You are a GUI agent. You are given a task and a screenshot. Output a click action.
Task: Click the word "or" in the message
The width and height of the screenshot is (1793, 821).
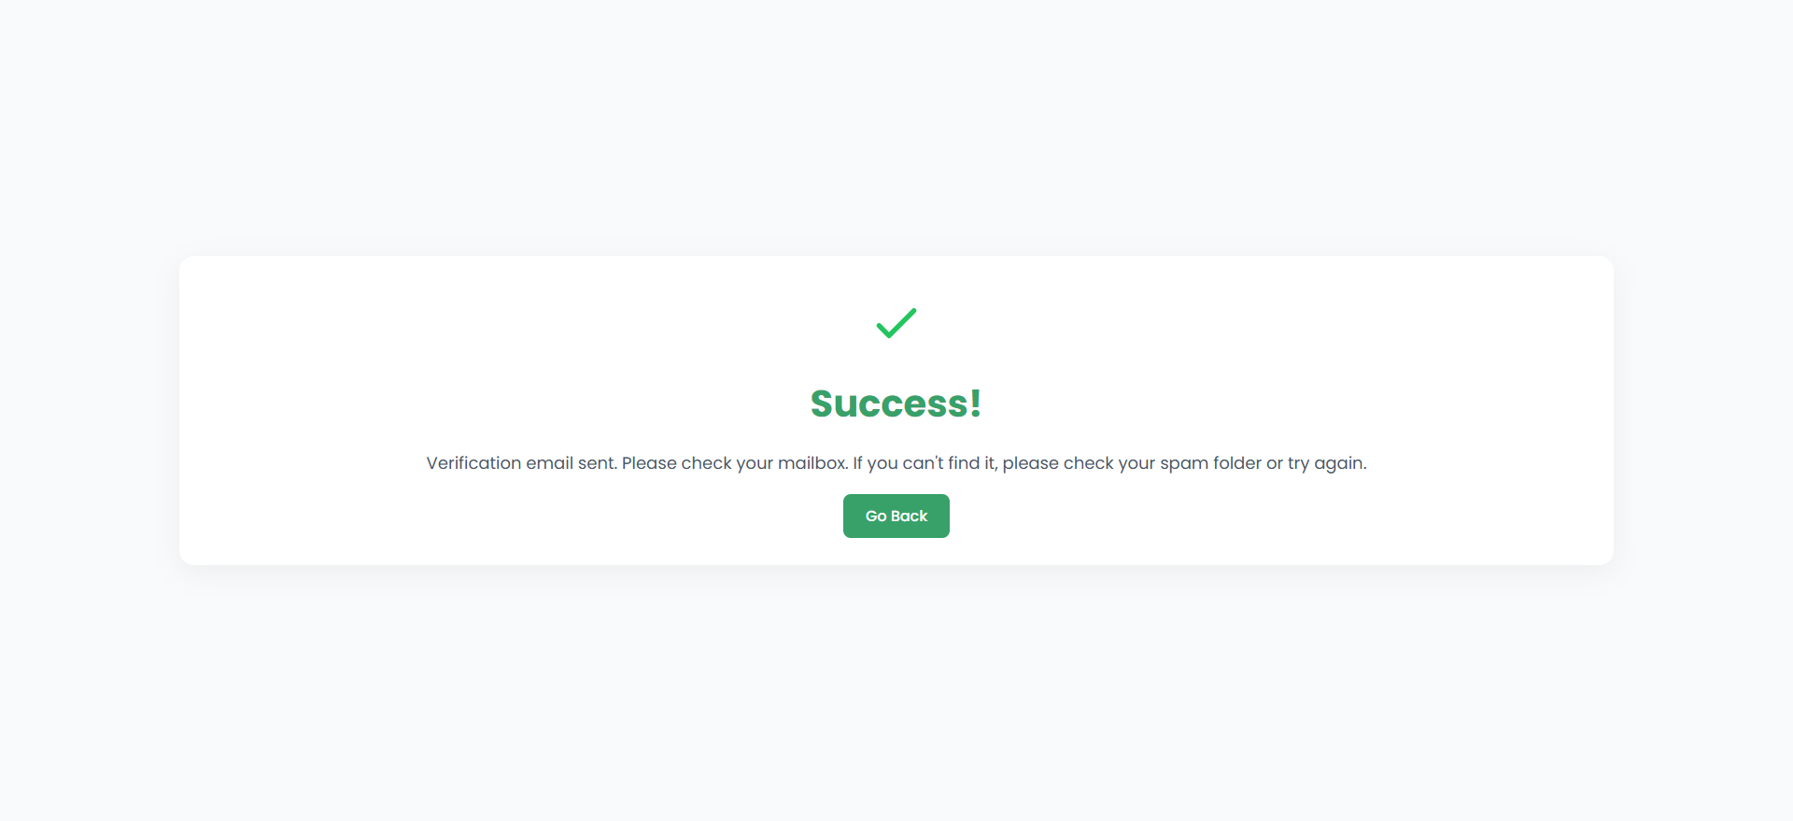[1275, 463]
